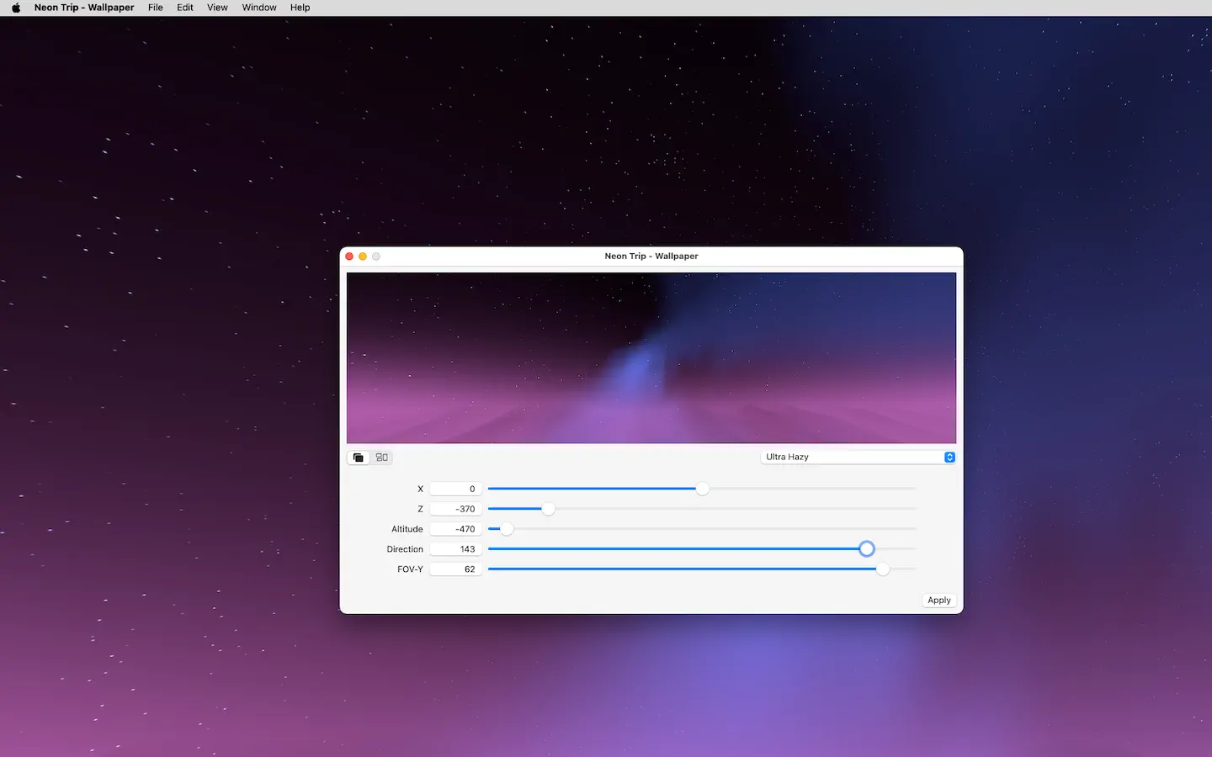Click the Ultra Hazy dropdown arrows

[x=949, y=458]
